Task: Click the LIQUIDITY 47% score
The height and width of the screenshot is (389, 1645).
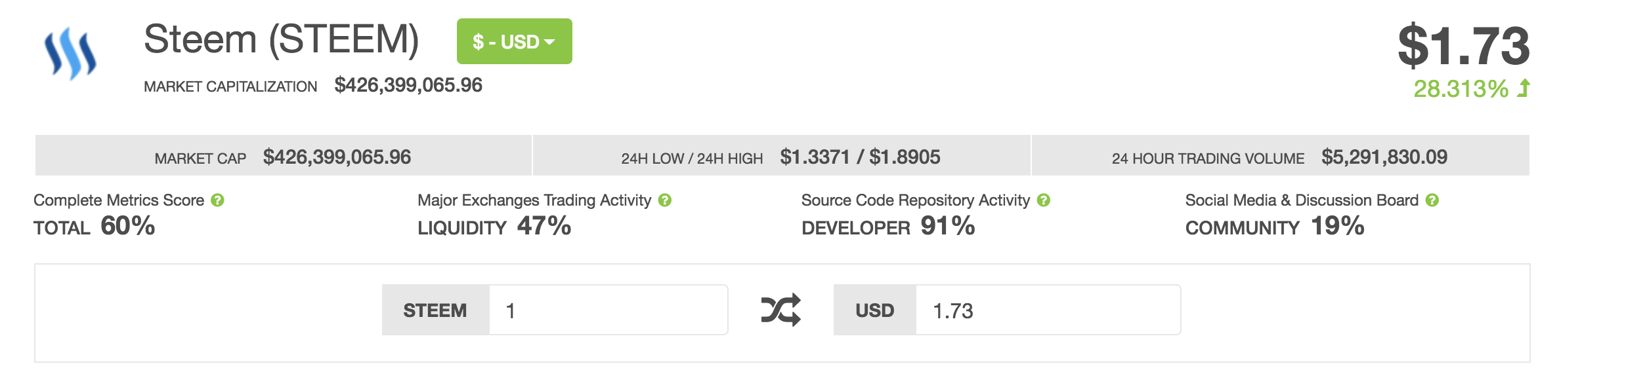Action: click(x=494, y=227)
